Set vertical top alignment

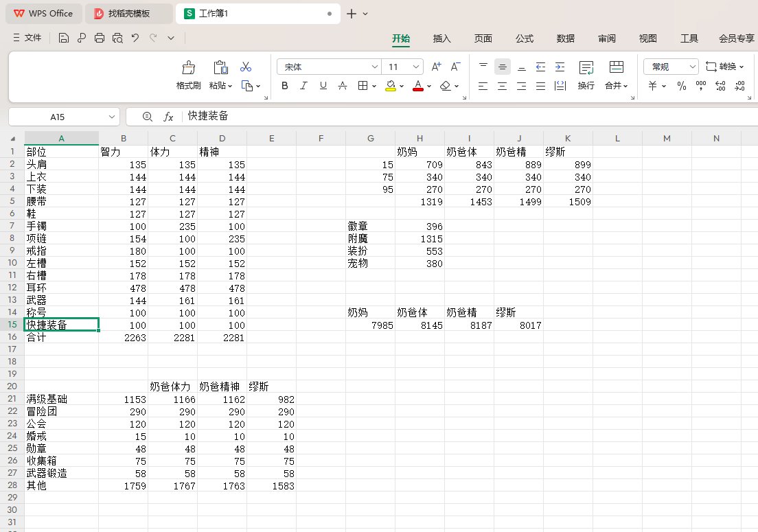[483, 67]
